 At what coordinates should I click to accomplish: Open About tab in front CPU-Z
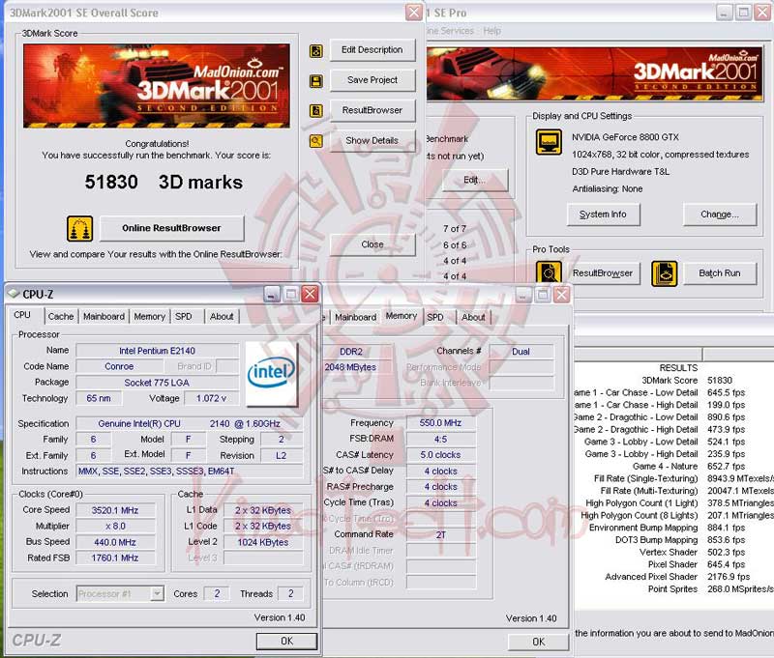(222, 316)
